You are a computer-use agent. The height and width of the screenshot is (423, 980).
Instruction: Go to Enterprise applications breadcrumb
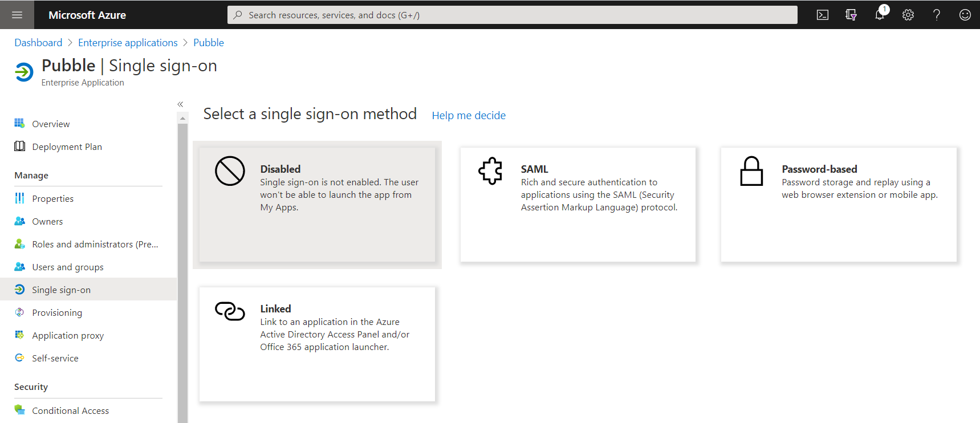(x=128, y=43)
